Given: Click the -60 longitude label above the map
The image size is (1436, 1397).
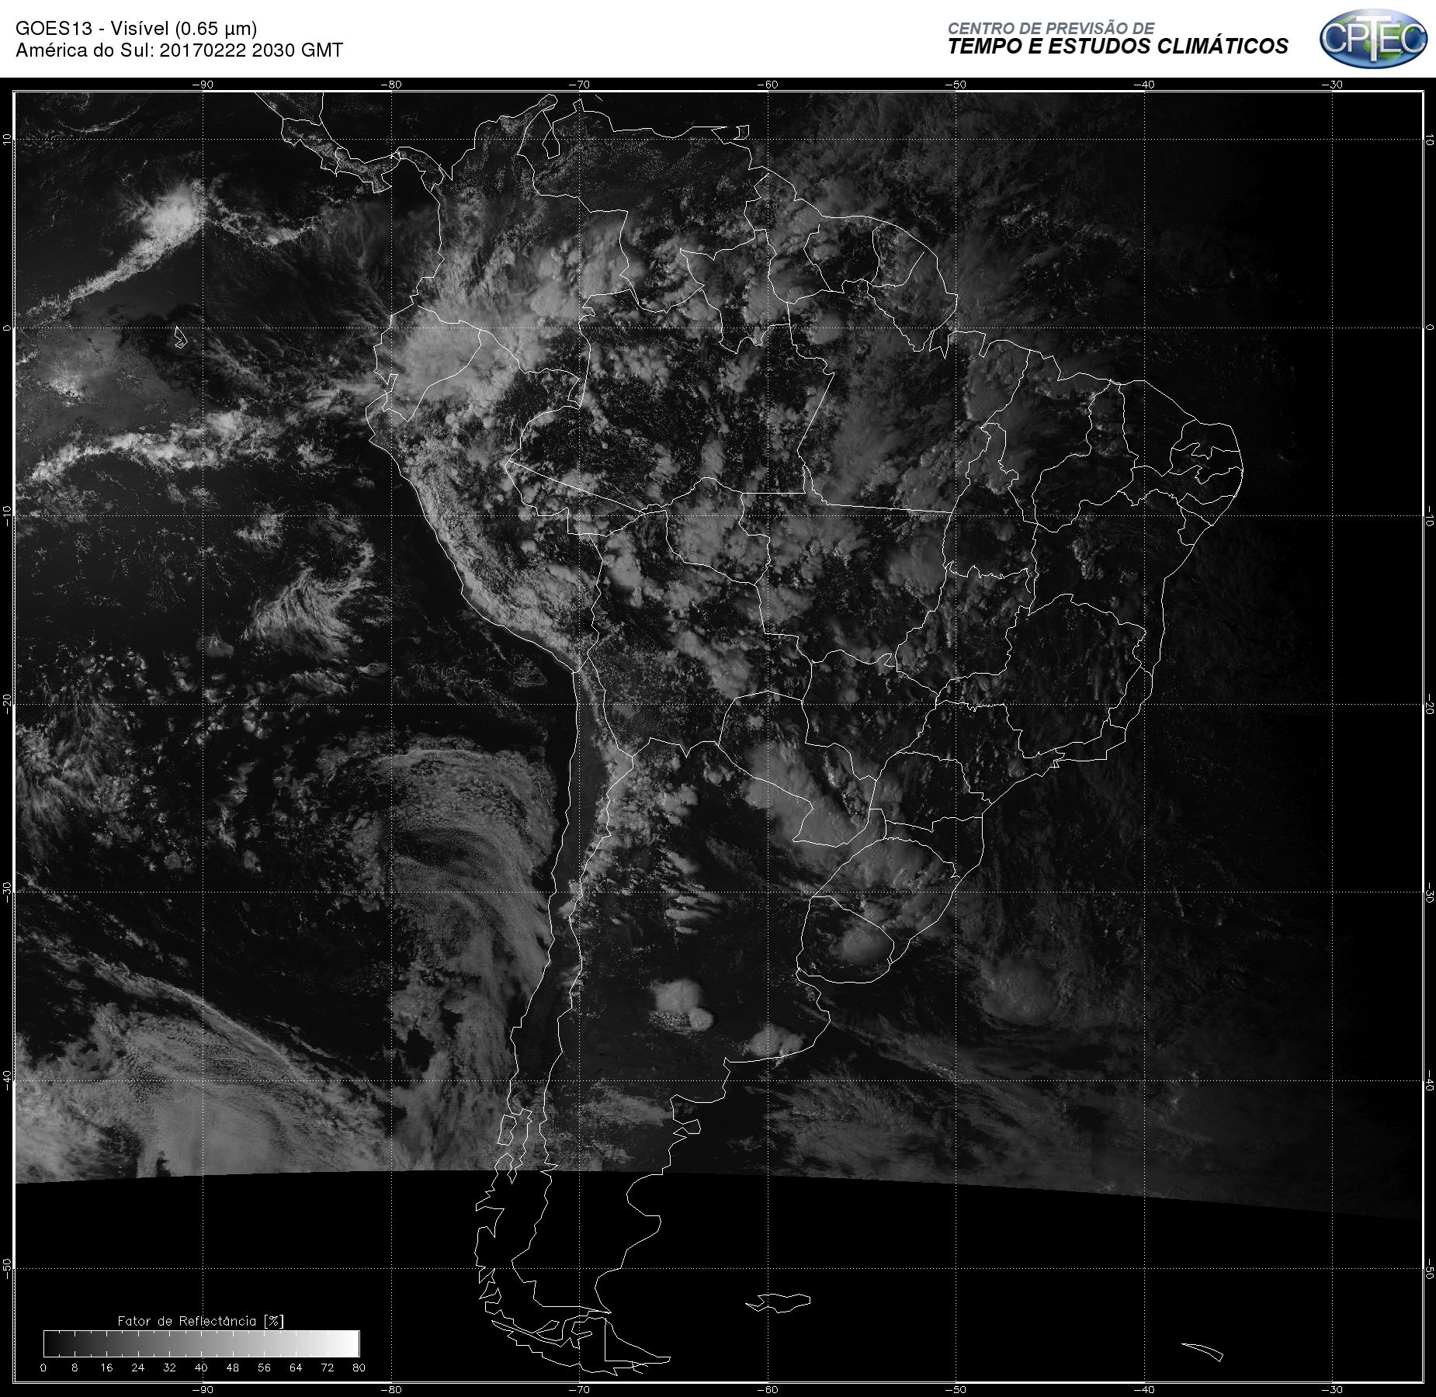Looking at the screenshot, I should click(768, 85).
